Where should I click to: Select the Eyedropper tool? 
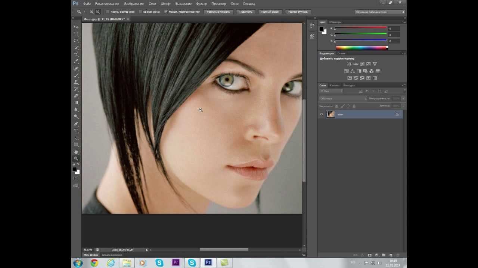click(76, 61)
